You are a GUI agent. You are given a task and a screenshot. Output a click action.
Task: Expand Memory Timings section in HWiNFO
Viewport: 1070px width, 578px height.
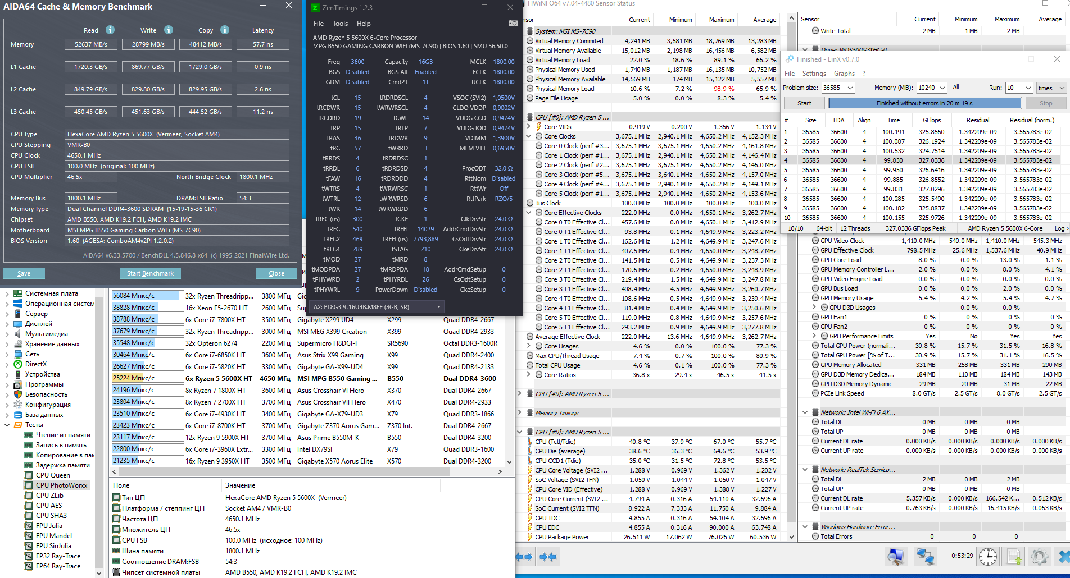[x=520, y=413]
